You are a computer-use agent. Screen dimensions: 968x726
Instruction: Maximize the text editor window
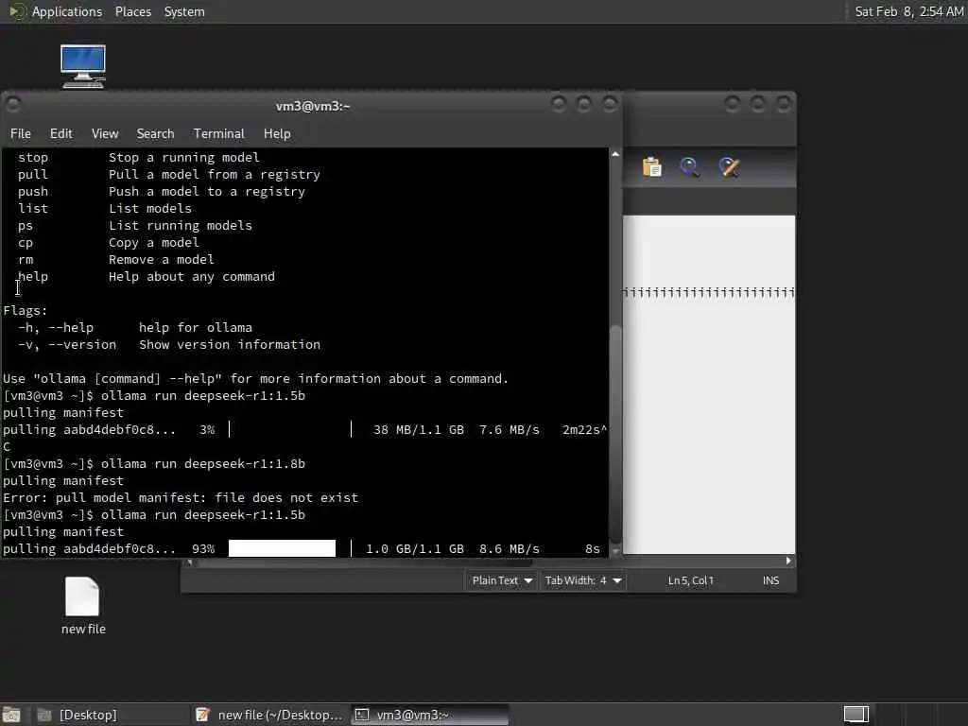(758, 103)
